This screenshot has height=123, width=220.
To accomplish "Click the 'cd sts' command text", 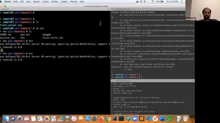I will [x=40, y=28].
